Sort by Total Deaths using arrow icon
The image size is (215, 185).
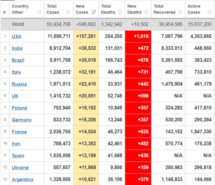tap(120, 12)
